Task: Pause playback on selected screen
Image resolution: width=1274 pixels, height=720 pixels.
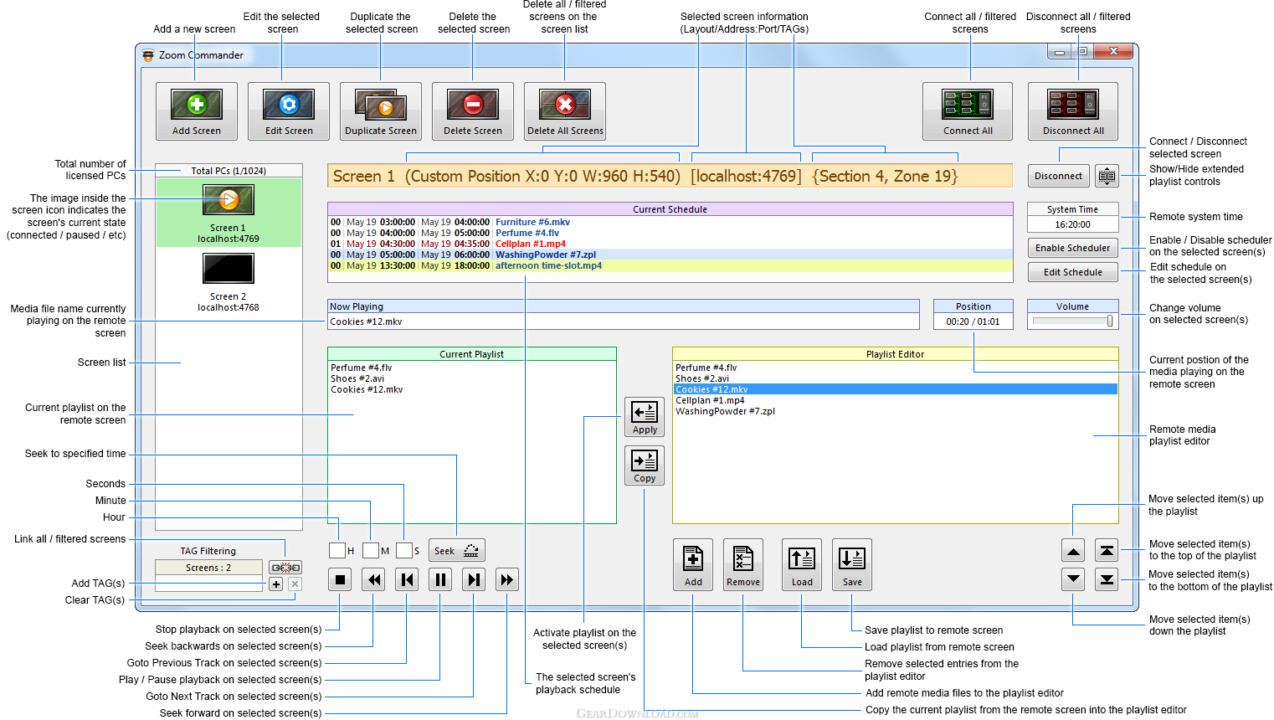Action: pyautogui.click(x=440, y=579)
